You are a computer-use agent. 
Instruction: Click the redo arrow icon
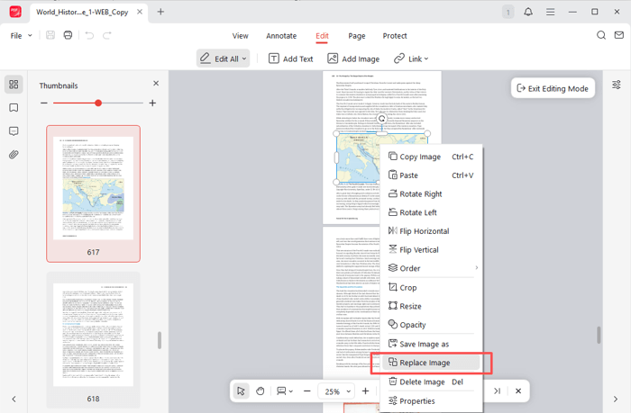(x=106, y=35)
